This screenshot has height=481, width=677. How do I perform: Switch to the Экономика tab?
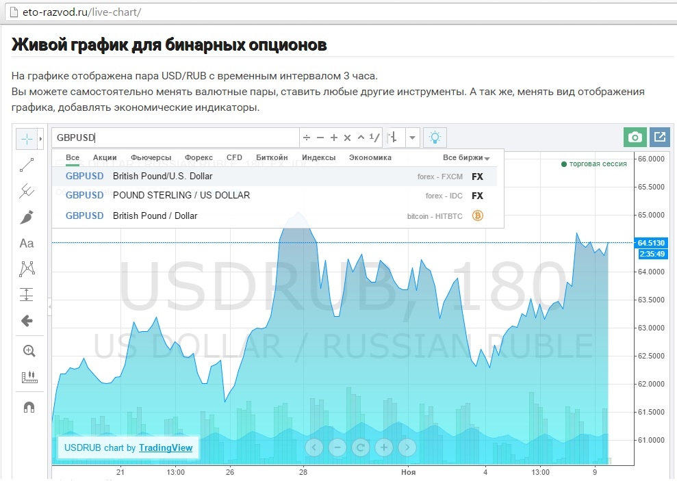(370, 158)
